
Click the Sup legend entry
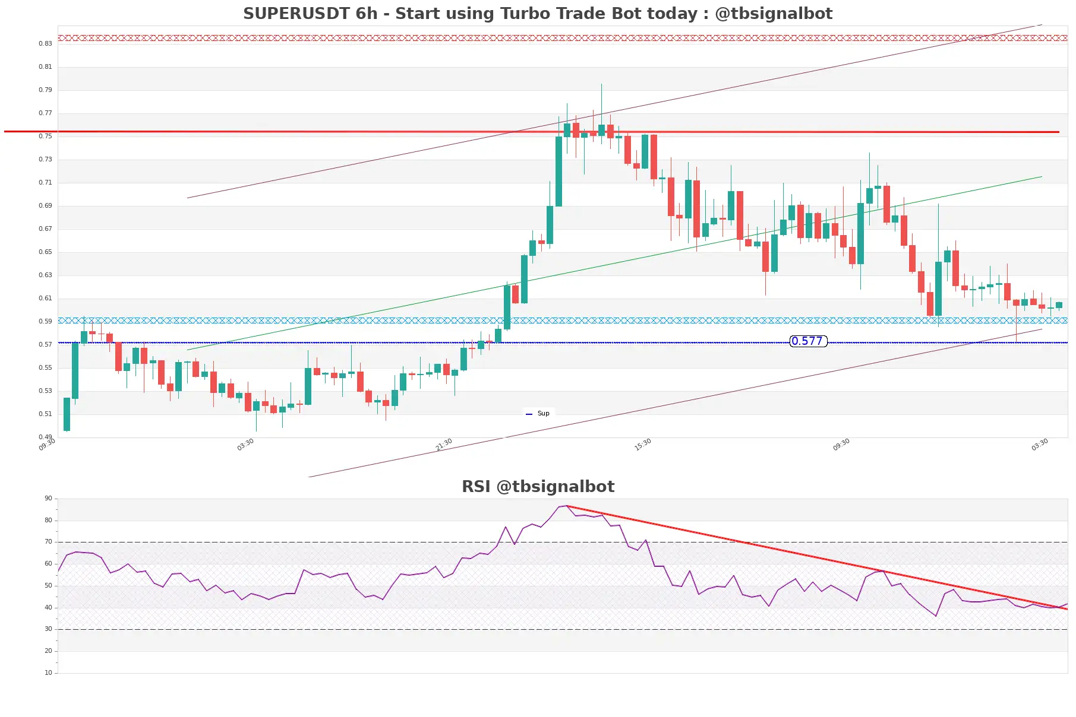click(x=538, y=413)
